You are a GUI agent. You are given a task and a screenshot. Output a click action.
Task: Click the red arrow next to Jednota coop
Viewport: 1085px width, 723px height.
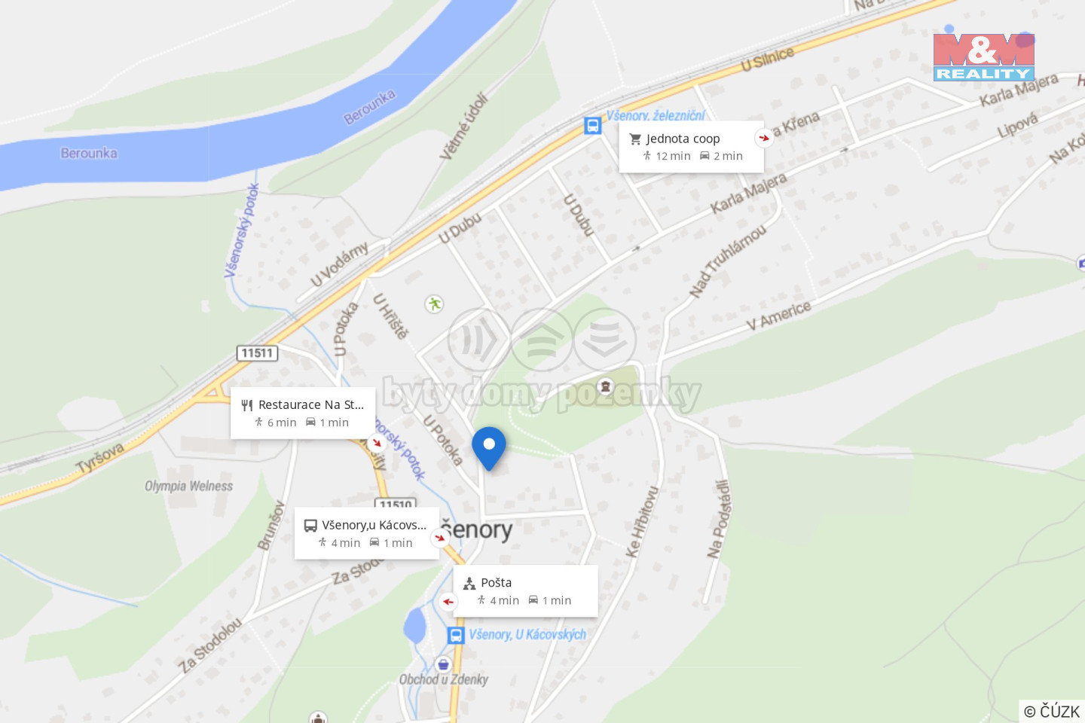(x=764, y=138)
